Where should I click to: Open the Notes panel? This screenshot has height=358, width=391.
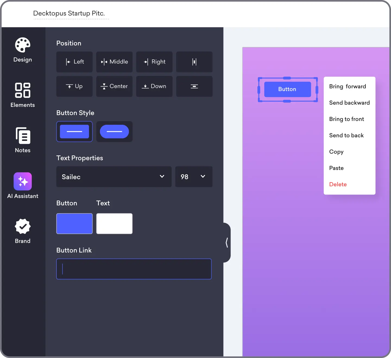[x=22, y=140]
